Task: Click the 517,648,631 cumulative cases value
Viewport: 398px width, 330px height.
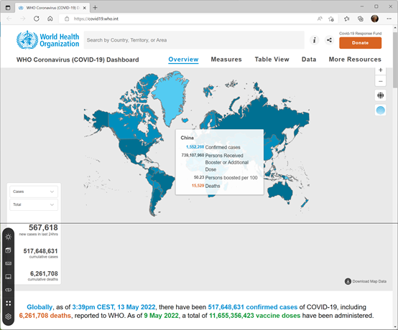Action: point(41,251)
